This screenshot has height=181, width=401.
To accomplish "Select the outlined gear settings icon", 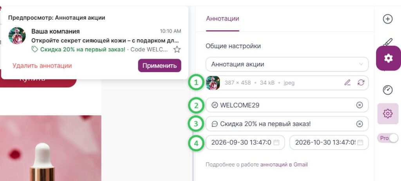I will point(388,113).
